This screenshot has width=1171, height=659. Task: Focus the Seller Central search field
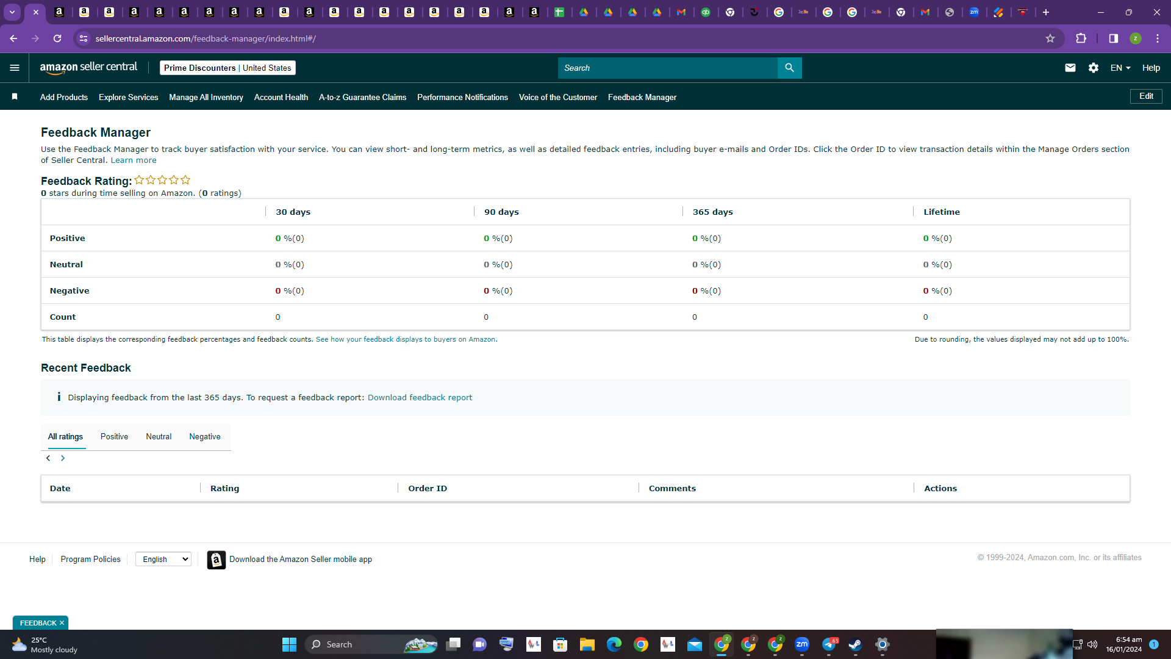[x=667, y=68]
